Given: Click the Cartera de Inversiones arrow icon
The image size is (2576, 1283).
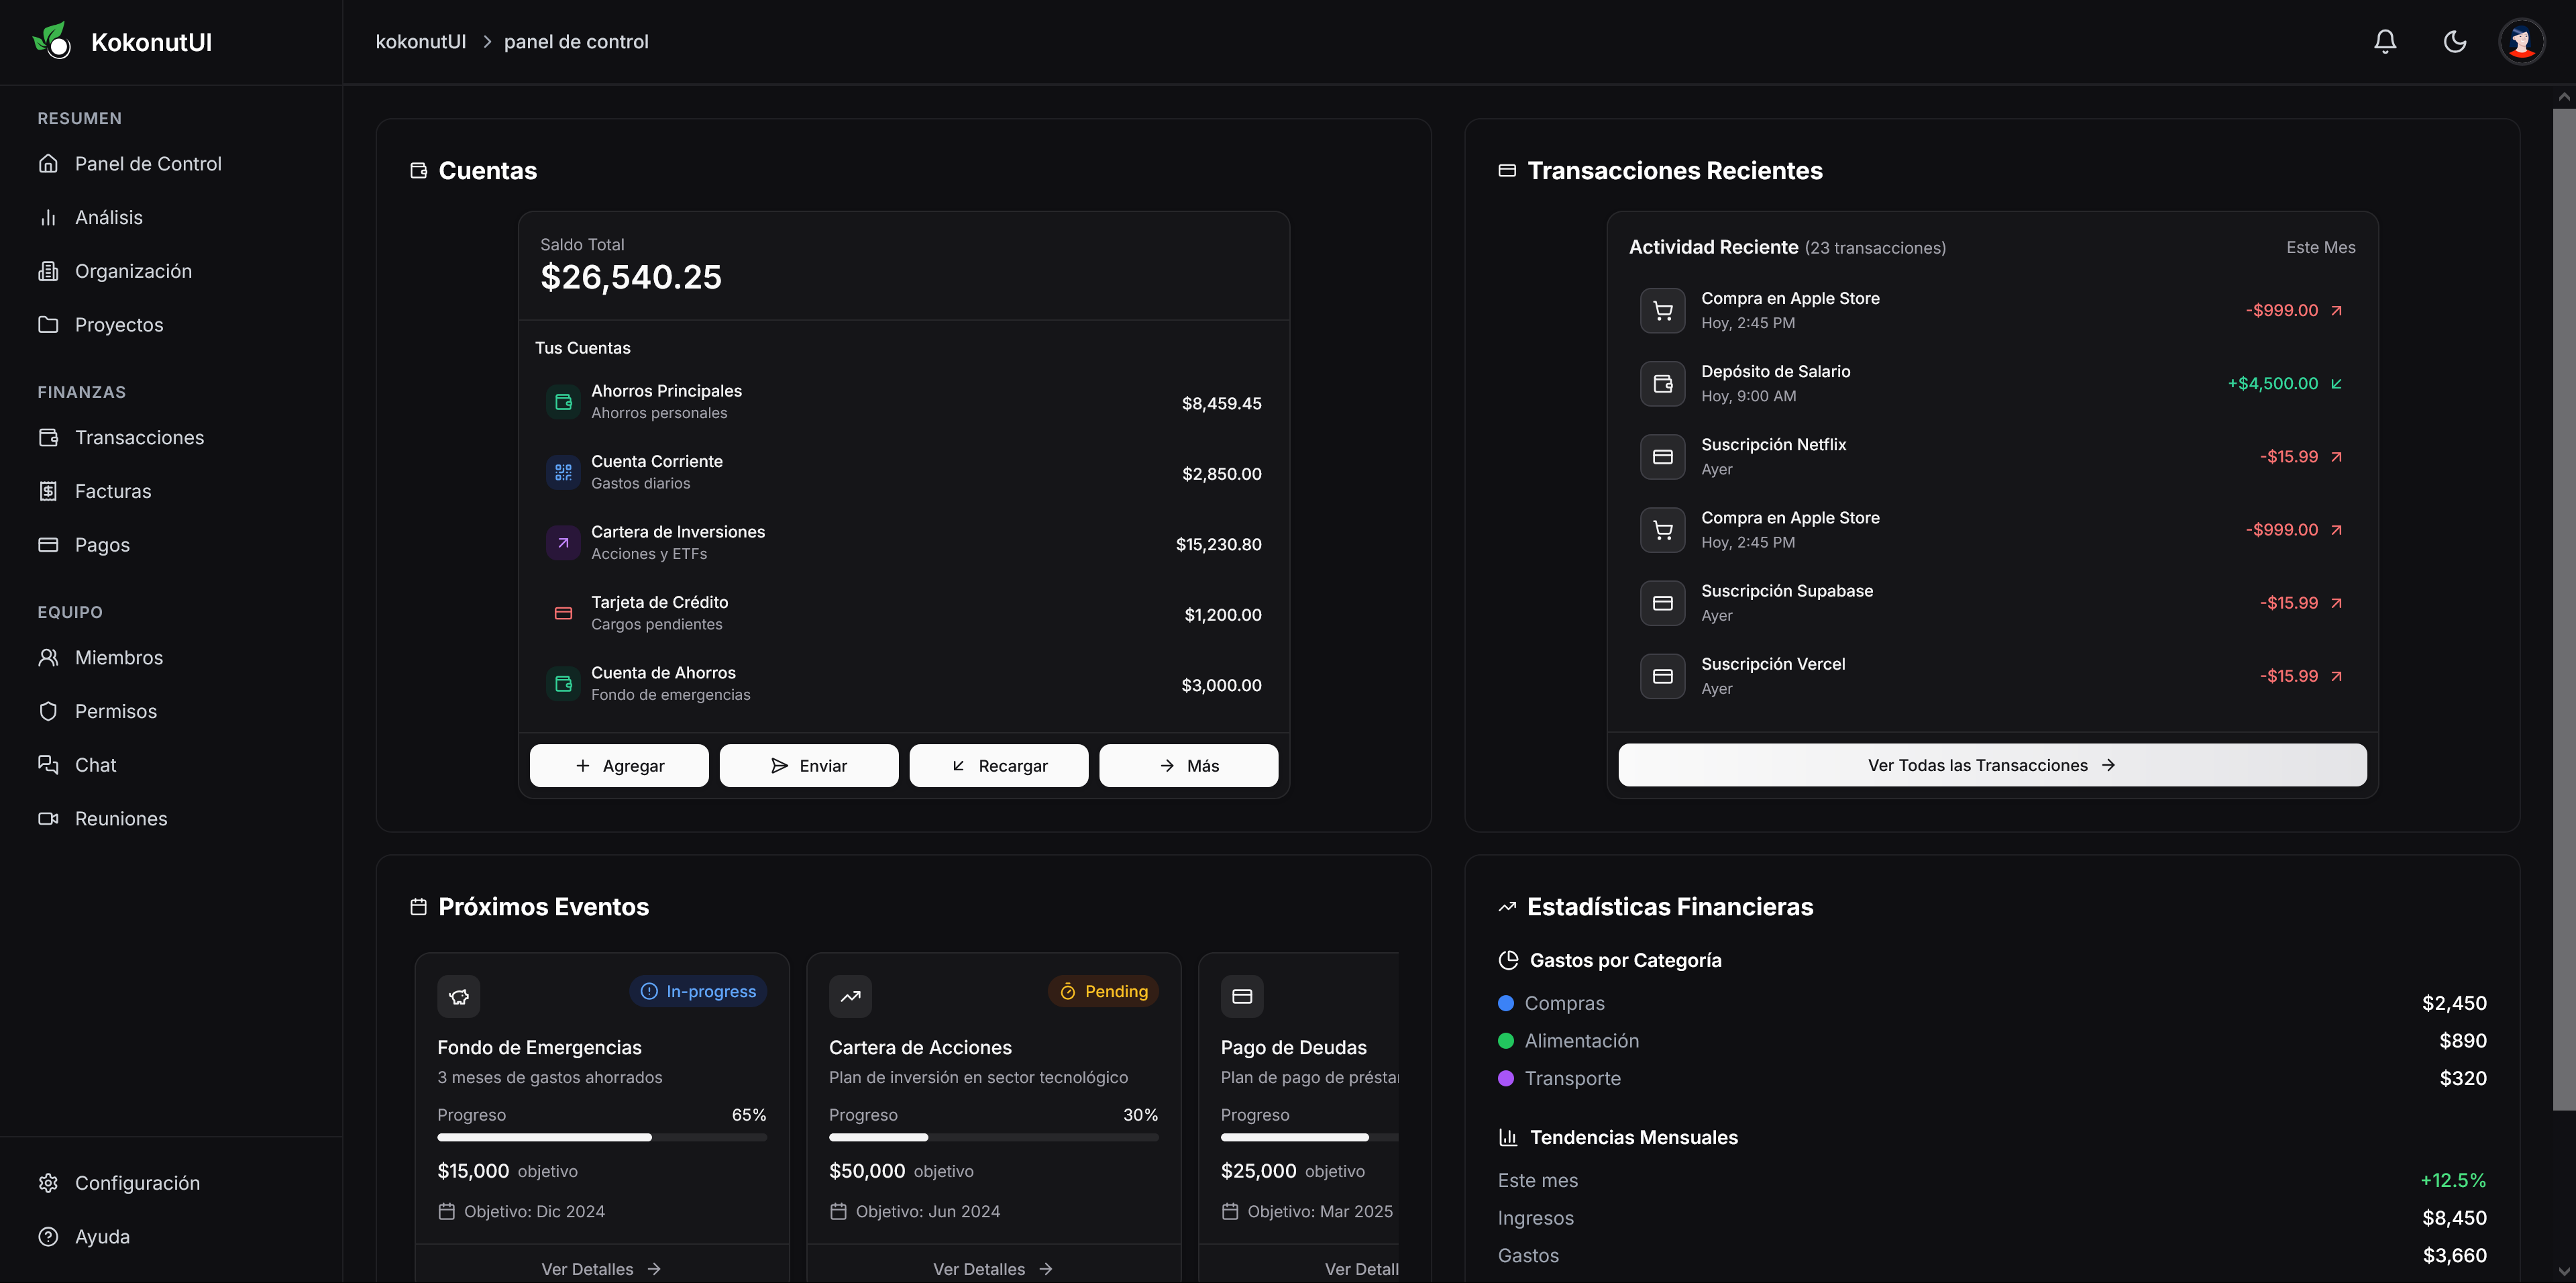Looking at the screenshot, I should coord(563,543).
